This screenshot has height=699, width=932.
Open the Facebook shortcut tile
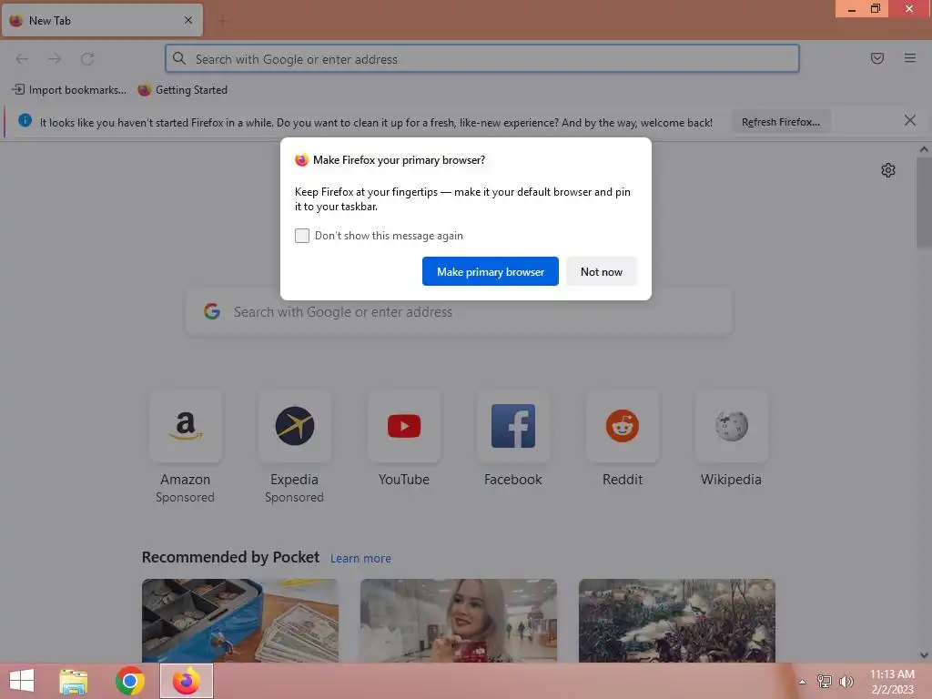click(x=513, y=440)
